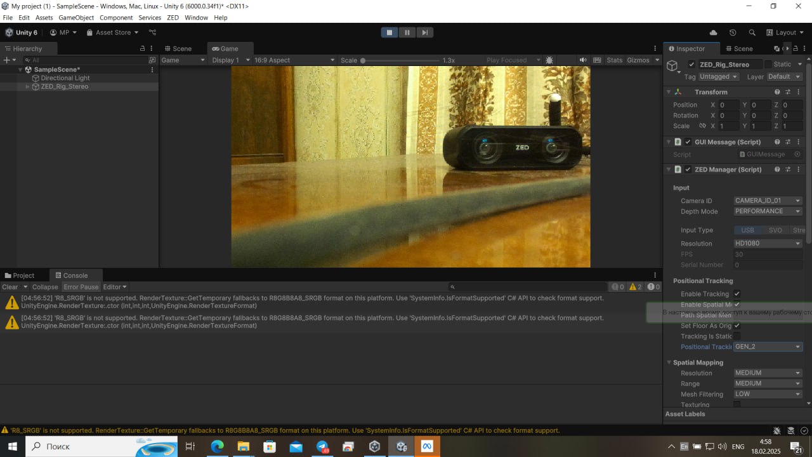The height and width of the screenshot is (457, 812).
Task: Clear the Console log
Action: [x=10, y=287]
